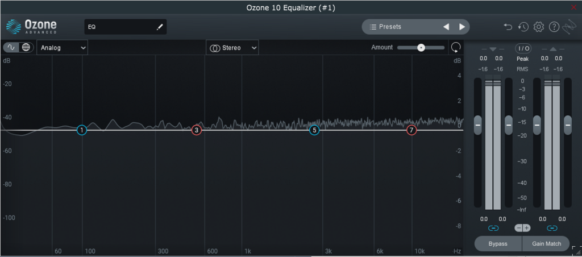Viewport: 582px width, 257px height.
Task: Click the 1k frequency label
Action: pos(248,251)
